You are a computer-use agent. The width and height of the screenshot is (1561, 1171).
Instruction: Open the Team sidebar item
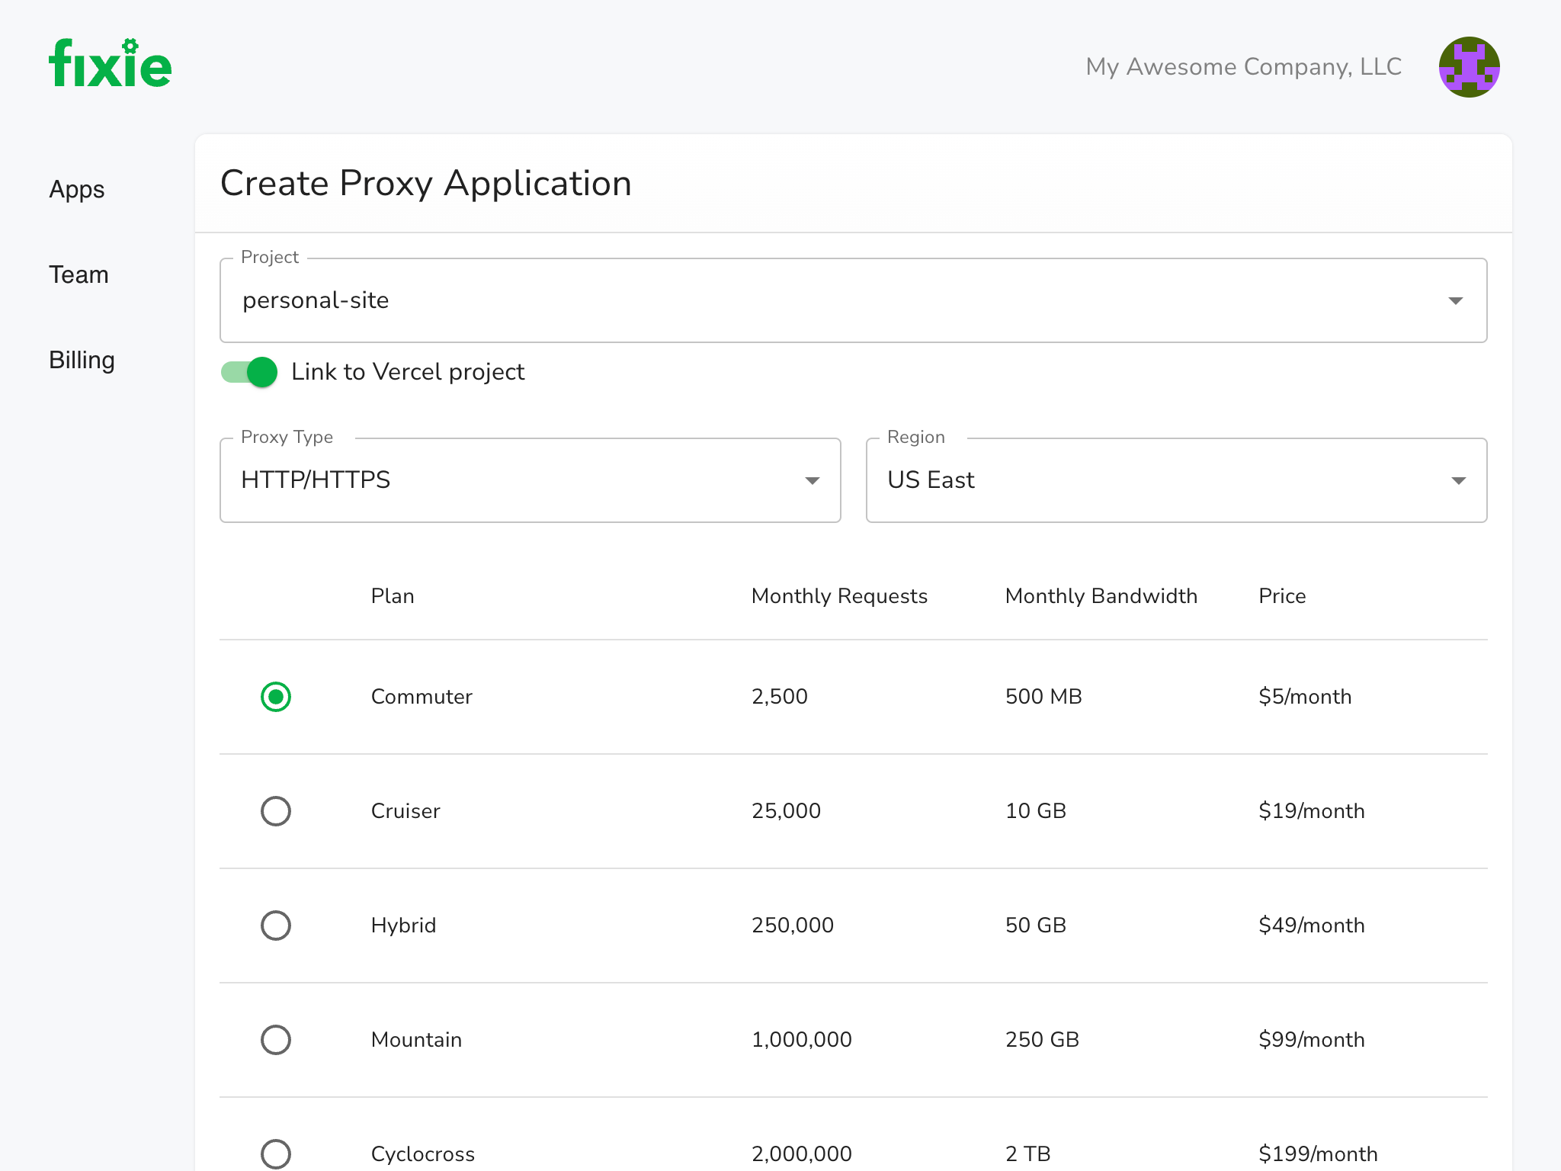pos(79,275)
